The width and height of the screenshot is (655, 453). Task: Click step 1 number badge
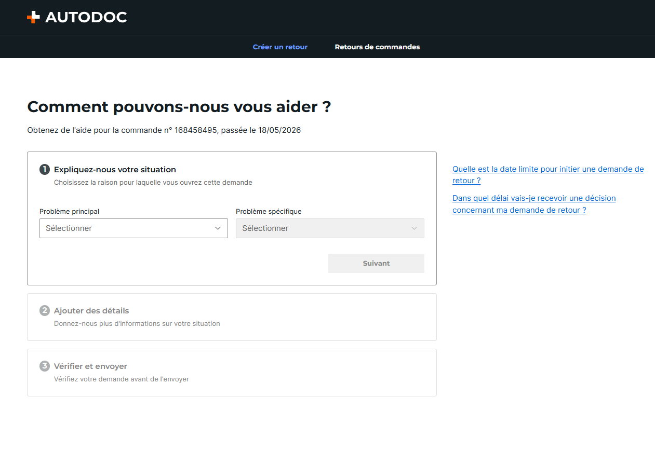point(45,169)
